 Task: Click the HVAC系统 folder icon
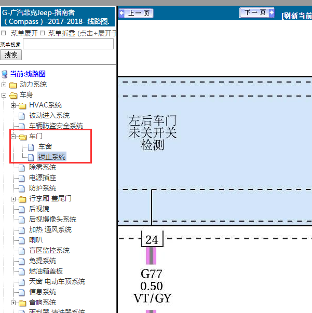coord(22,106)
